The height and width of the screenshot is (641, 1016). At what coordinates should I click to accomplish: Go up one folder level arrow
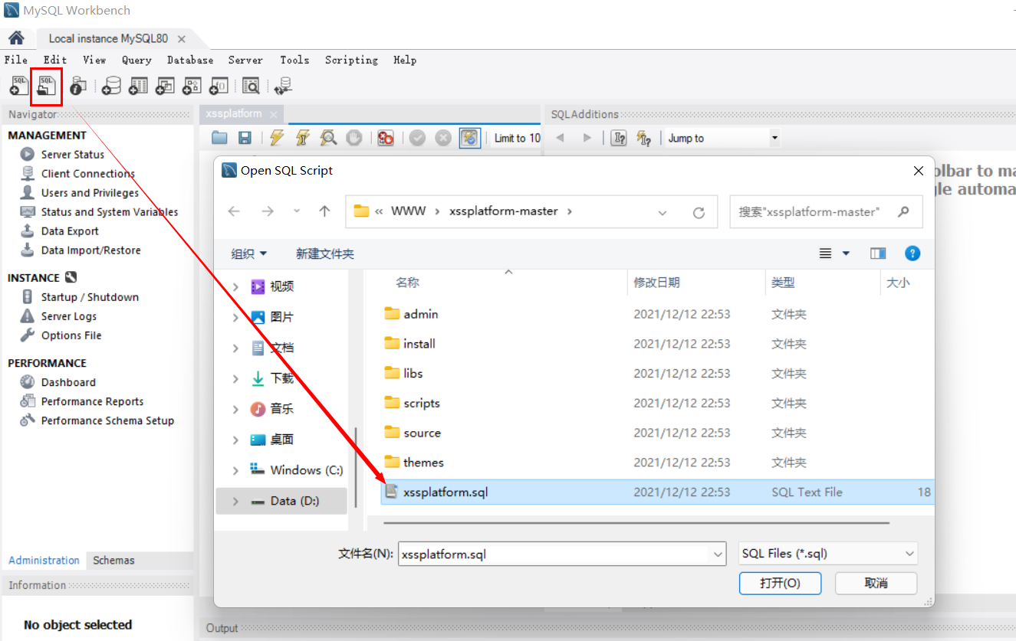point(324,212)
